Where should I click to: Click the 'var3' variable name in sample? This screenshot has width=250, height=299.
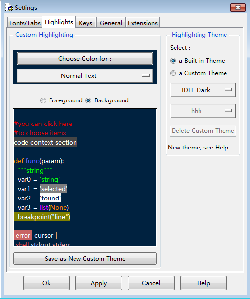coord(24,207)
